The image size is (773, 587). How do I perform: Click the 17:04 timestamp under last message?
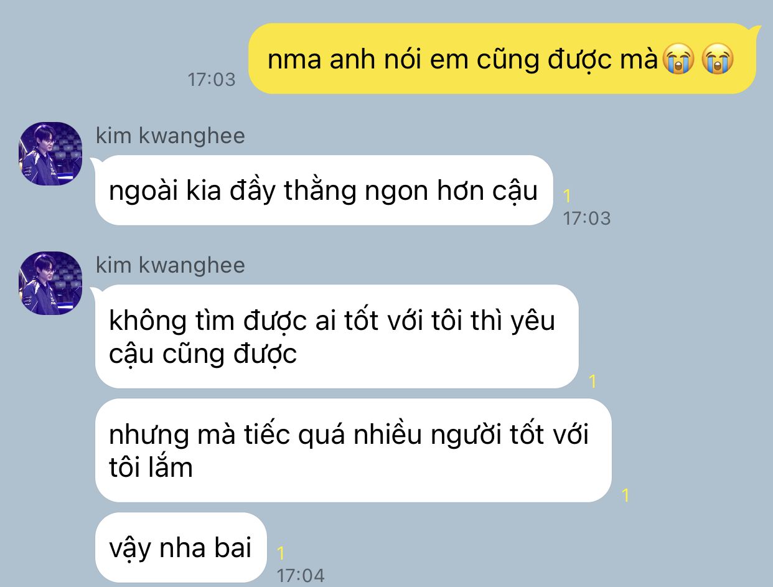(x=301, y=575)
